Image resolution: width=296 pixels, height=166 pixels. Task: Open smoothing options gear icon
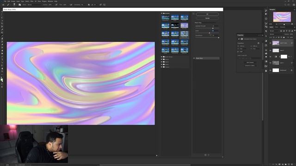point(89,5)
